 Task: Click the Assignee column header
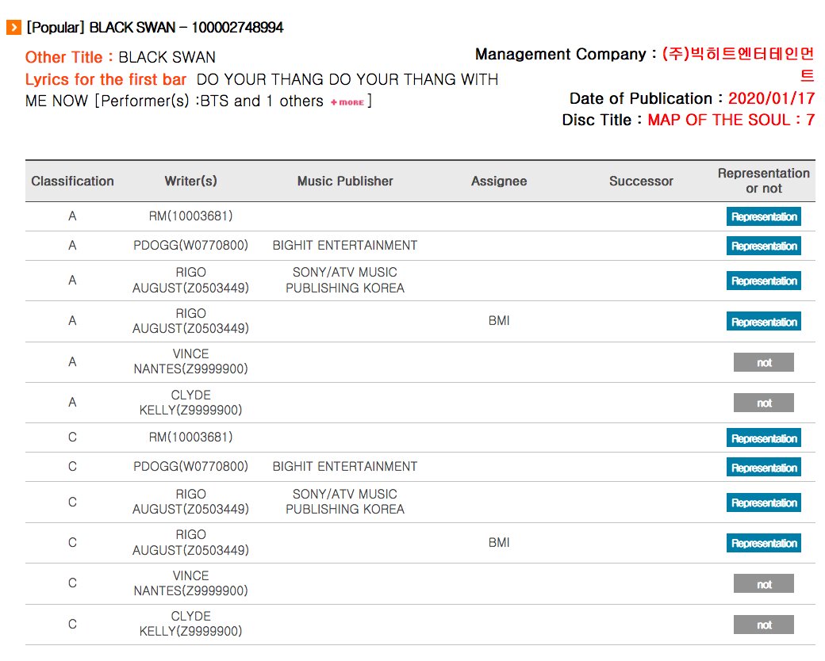(499, 181)
